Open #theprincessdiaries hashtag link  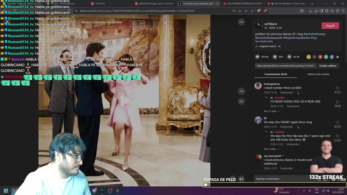(296, 38)
